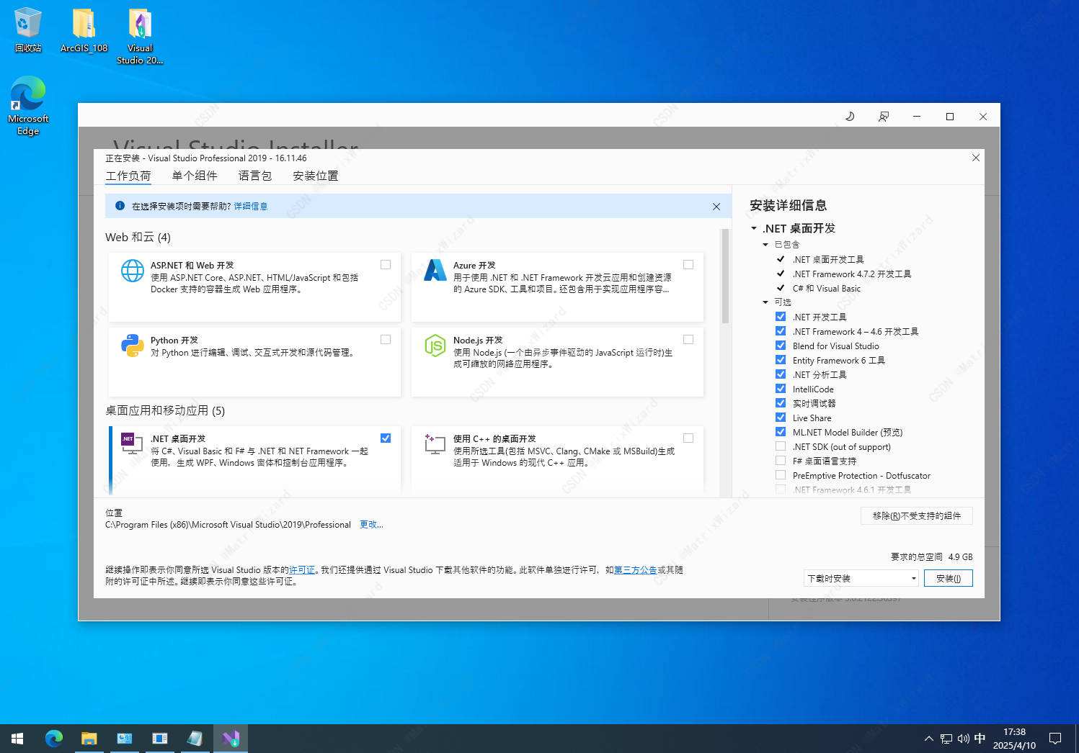Click 移除(R)不受支持的组件 button
Viewport: 1079px width, 753px height.
[917, 515]
